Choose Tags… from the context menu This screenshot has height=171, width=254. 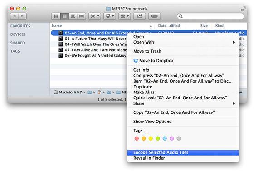(x=183, y=131)
